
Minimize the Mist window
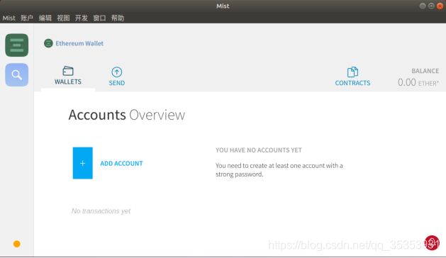point(423,6)
